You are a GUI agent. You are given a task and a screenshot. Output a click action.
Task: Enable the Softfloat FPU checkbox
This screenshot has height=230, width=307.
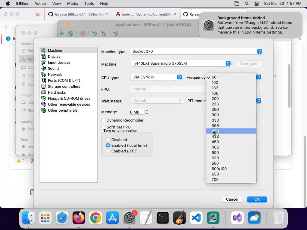point(103,127)
